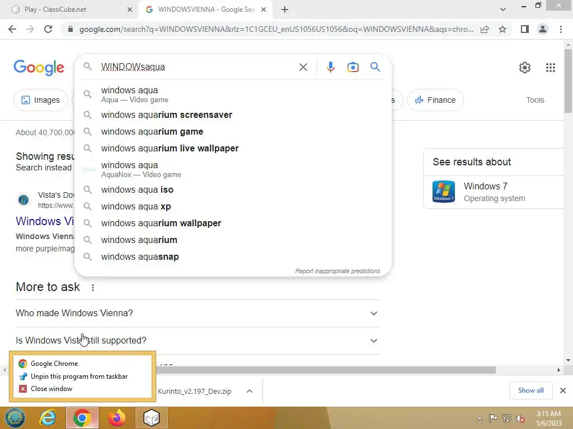Expand Who made Windows Vienna question

tap(196, 313)
